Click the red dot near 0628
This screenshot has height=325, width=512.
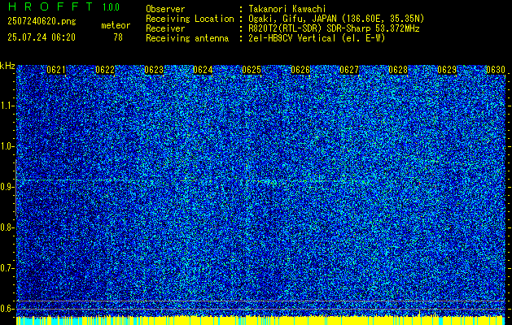point(419,184)
